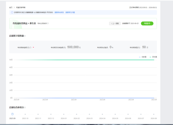Select the 2024.01 timeline dot
The image size is (173, 125).
pyautogui.click(x=64, y=114)
